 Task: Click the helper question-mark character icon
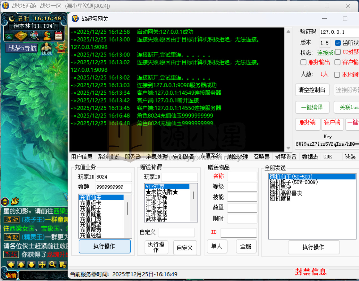pos(47,36)
